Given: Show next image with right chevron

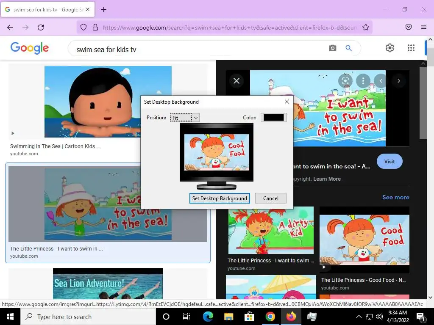Looking at the screenshot, I should point(399,81).
